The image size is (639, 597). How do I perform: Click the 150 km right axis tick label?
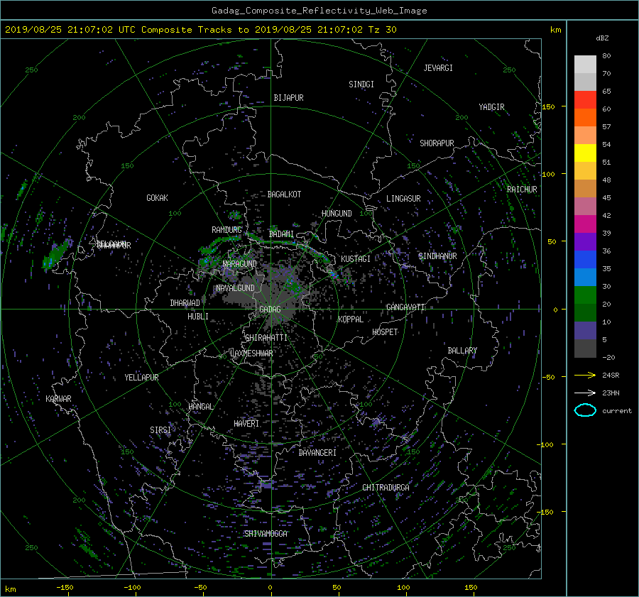point(549,106)
